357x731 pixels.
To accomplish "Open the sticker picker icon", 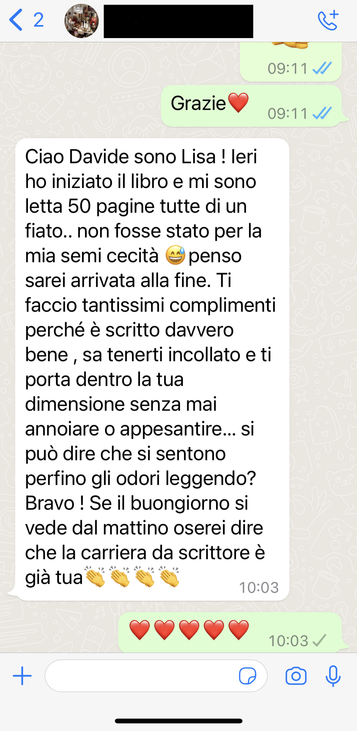I will [x=248, y=676].
